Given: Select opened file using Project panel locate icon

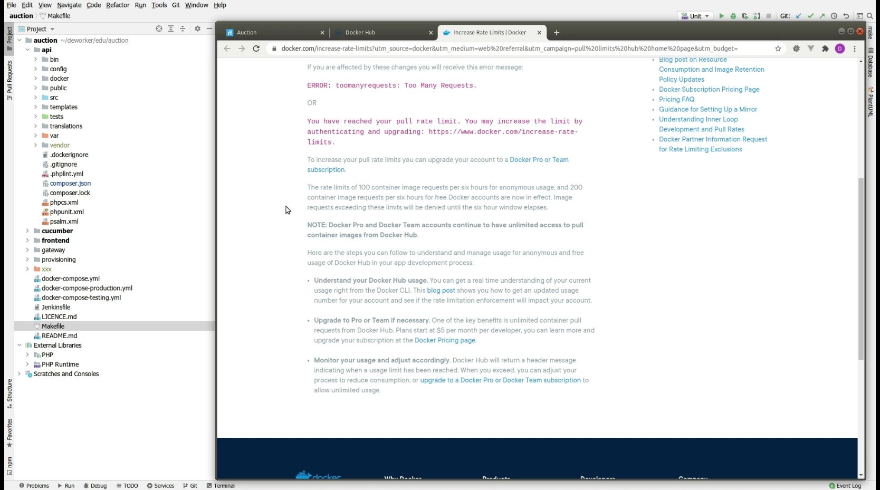Looking at the screenshot, I should coord(159,28).
